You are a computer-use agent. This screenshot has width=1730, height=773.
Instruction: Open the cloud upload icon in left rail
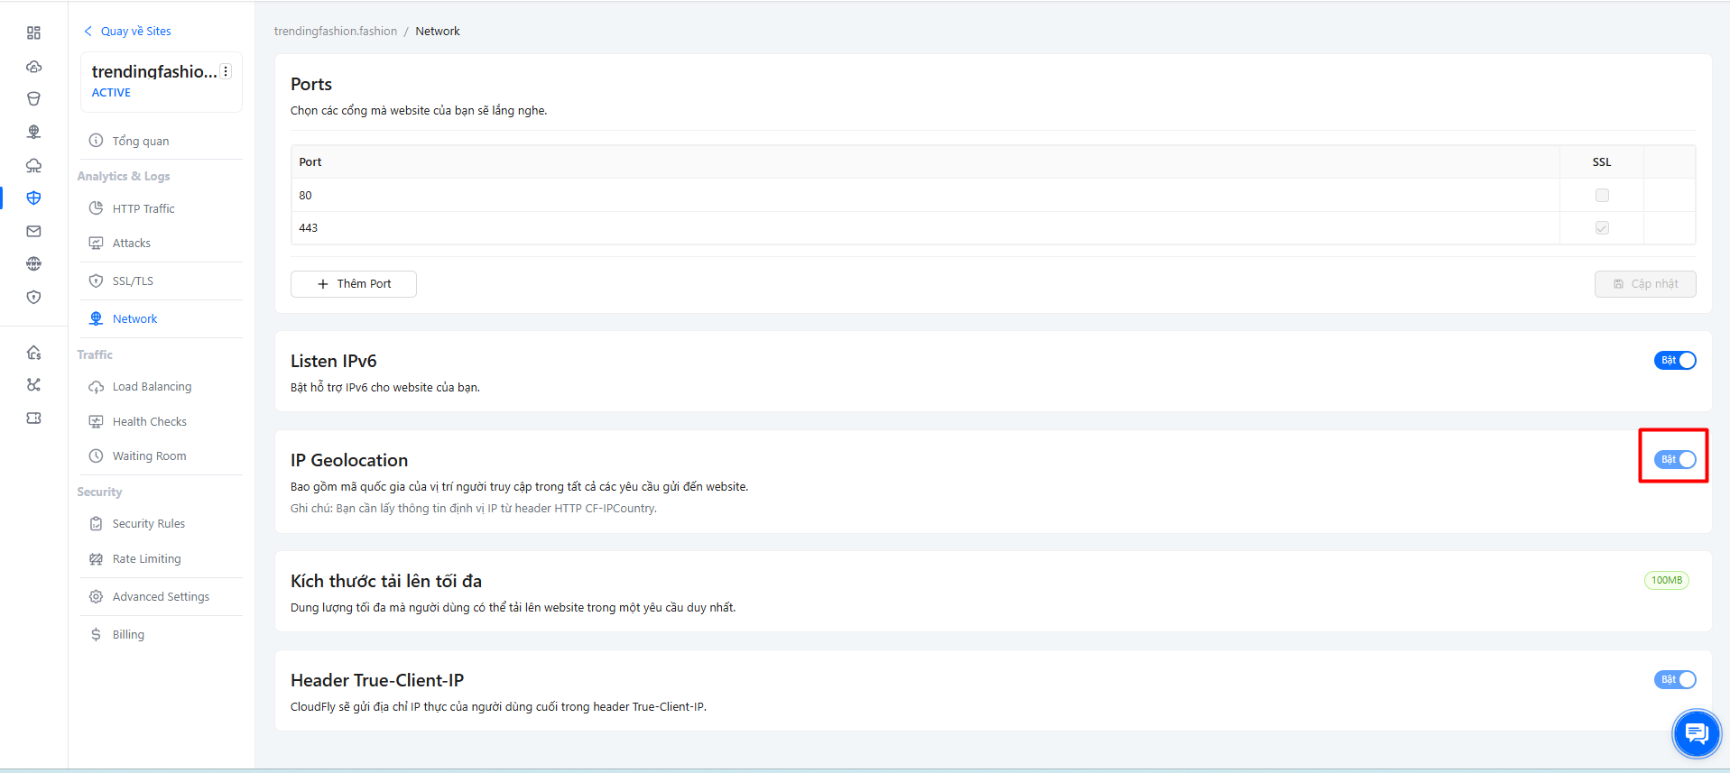pos(33,67)
